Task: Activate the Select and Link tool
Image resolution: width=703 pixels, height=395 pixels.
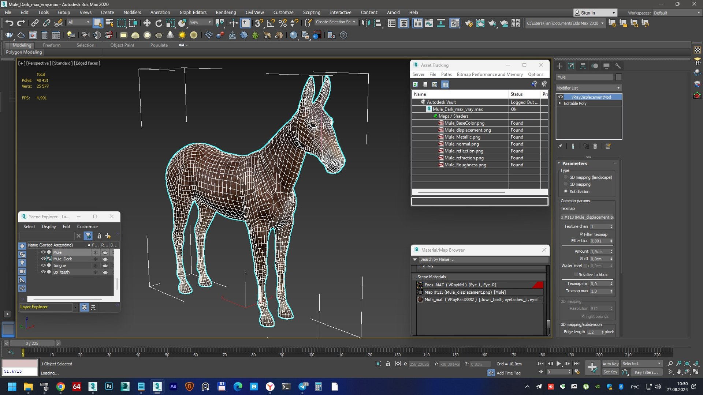Action: point(35,23)
